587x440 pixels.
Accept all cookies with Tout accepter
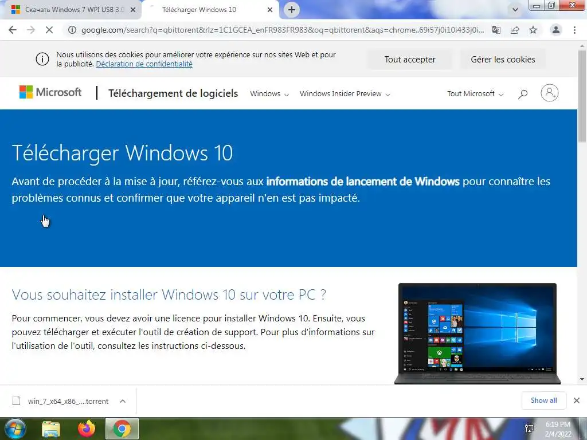coord(410,60)
